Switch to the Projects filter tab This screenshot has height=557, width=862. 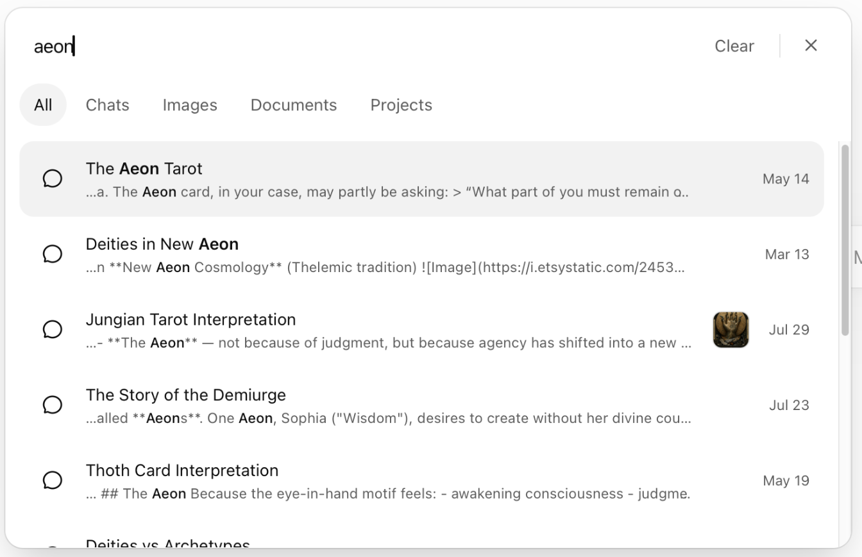click(401, 105)
